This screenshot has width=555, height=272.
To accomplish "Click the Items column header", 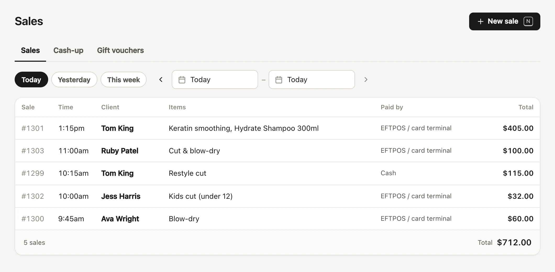I will tap(177, 107).
